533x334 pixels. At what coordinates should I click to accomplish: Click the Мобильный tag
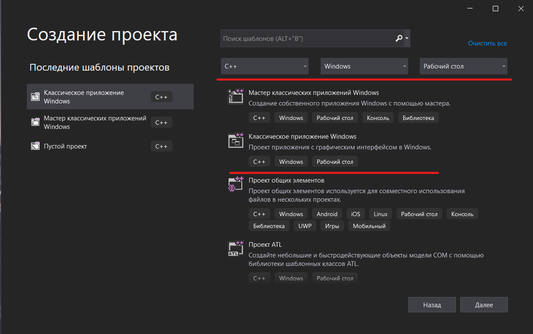coord(369,226)
